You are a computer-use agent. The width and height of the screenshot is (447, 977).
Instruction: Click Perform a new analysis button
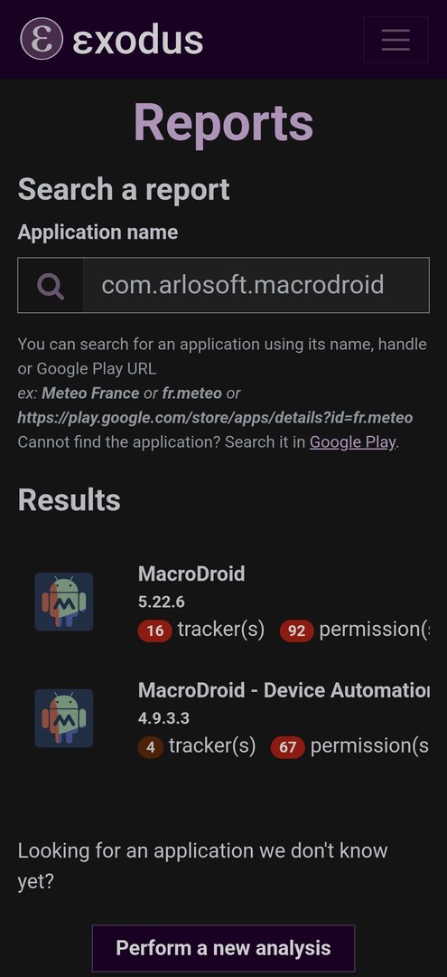point(223,948)
